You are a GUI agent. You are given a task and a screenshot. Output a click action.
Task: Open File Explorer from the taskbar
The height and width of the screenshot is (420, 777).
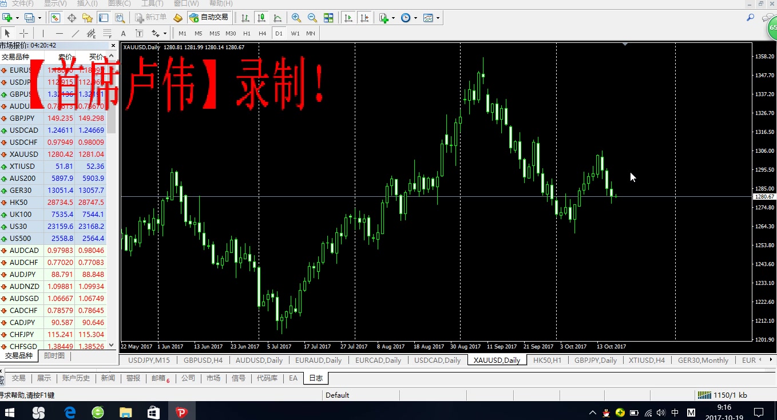(125, 412)
